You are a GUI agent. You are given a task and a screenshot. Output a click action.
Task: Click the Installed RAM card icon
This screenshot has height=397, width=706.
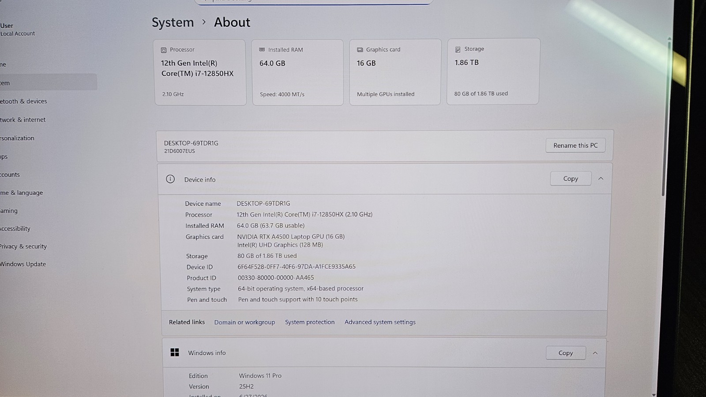[x=262, y=50]
